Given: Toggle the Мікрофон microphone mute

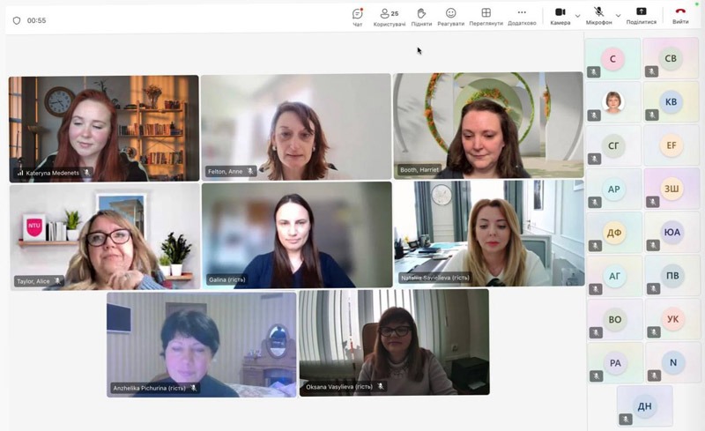Looking at the screenshot, I should coord(598,12).
